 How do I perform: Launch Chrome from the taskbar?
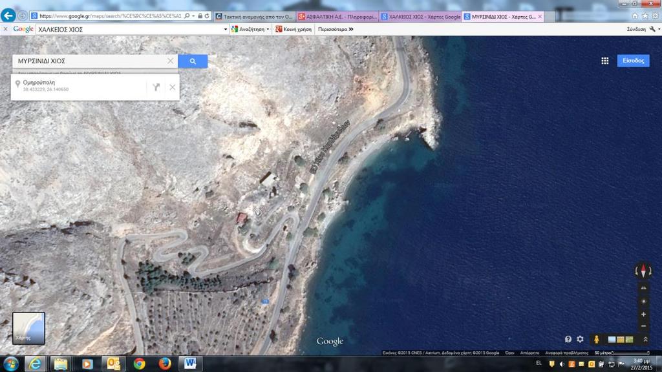139,364
